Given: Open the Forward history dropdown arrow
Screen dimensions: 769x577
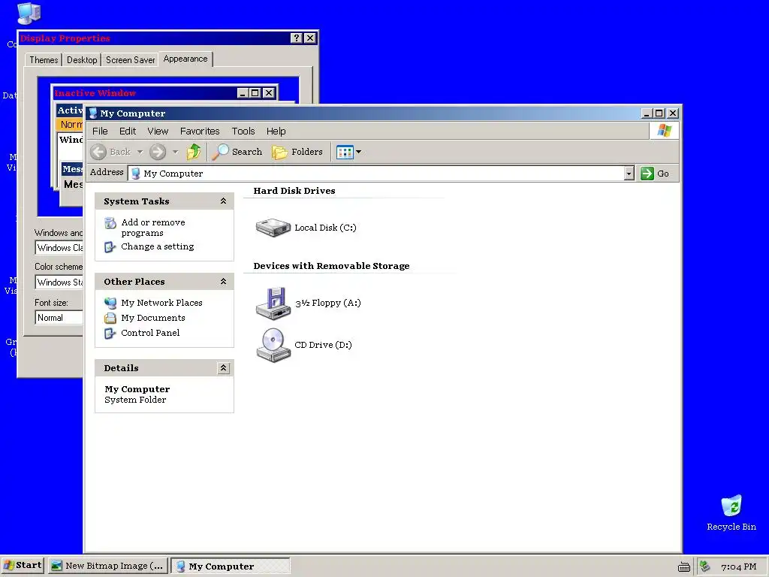Looking at the screenshot, I should coord(175,152).
